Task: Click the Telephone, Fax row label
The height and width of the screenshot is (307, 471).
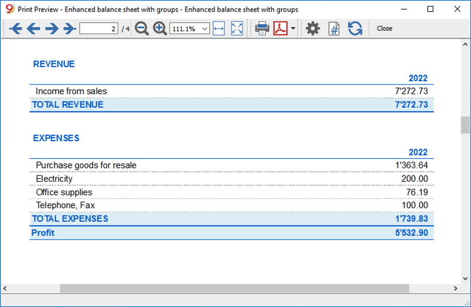Action: (x=65, y=205)
